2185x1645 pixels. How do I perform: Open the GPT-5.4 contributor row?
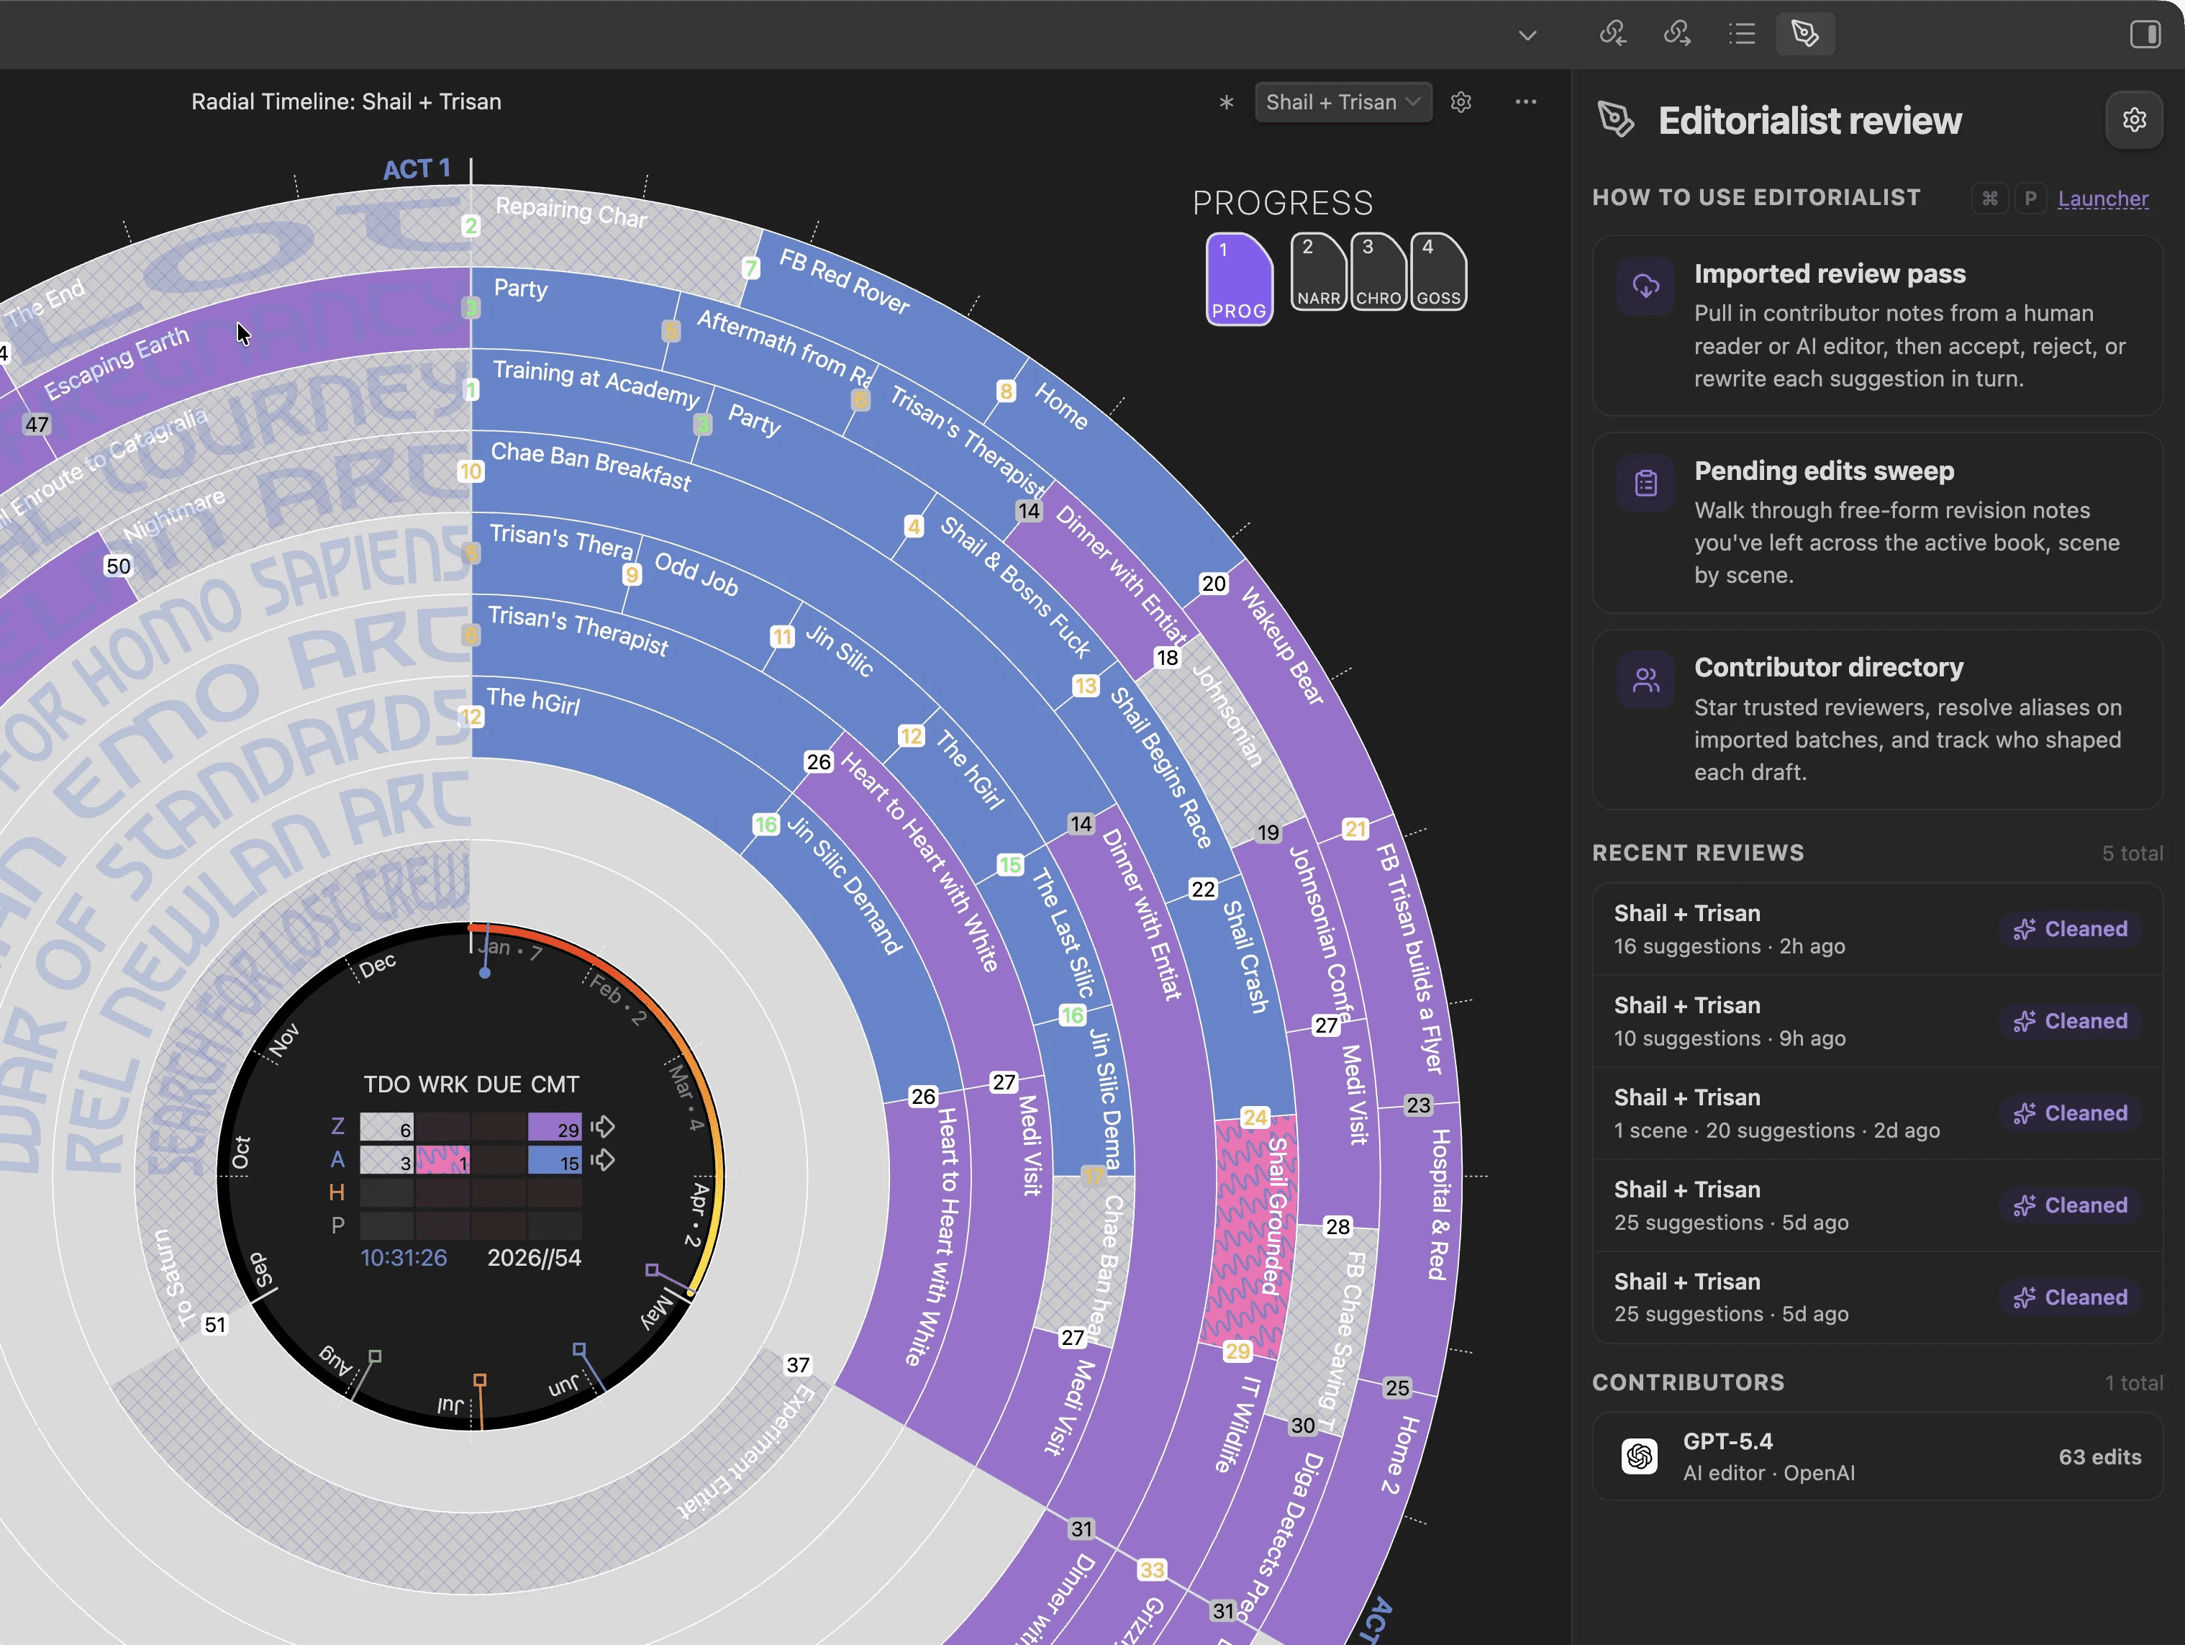point(1877,1456)
